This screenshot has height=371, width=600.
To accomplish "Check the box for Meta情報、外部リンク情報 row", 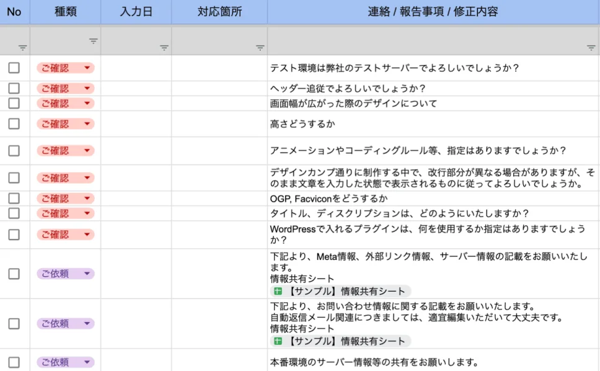I will pyautogui.click(x=14, y=274).
